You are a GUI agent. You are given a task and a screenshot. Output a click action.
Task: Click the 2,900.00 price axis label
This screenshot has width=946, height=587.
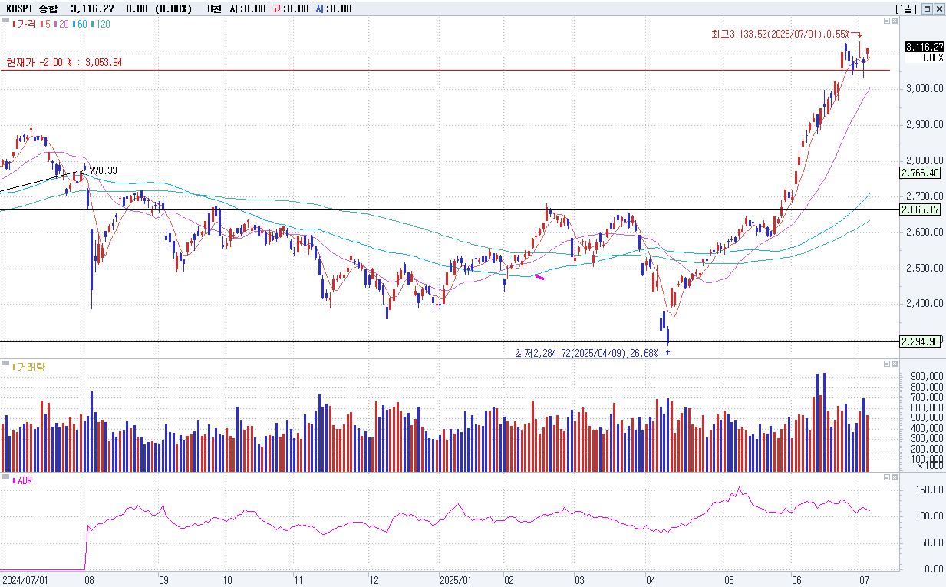click(925, 125)
